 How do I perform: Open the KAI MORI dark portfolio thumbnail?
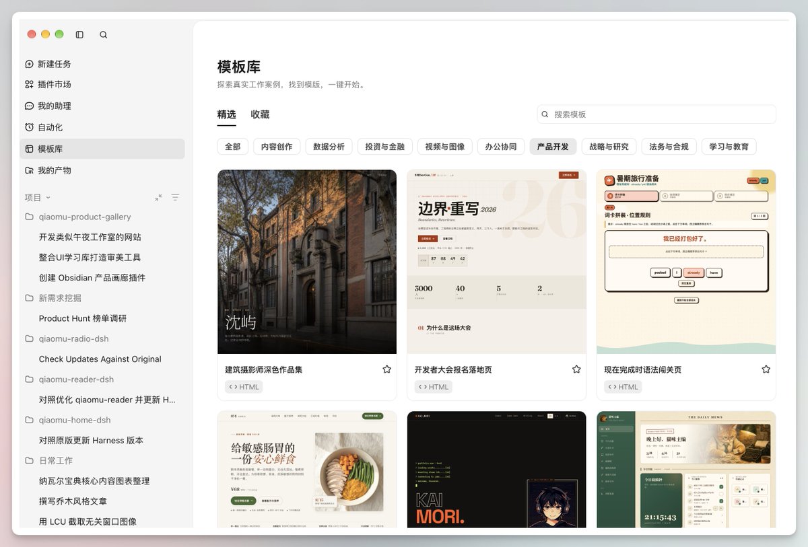pos(496,470)
